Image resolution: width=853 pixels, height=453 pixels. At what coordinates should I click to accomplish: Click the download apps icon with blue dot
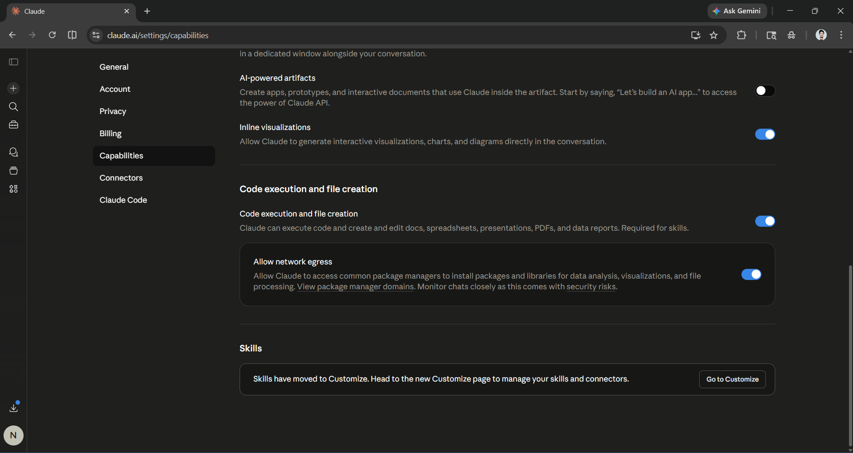tap(14, 407)
